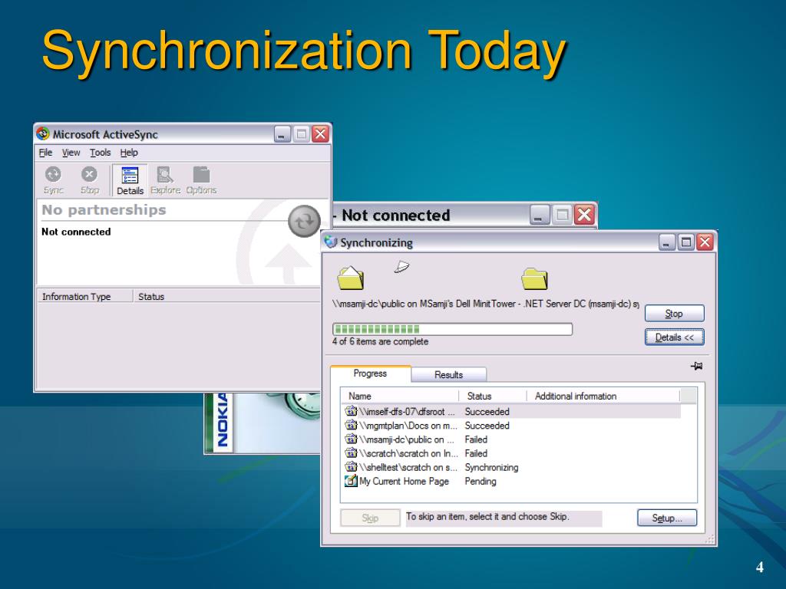Select the Details toolbar button in ActiveSync
This screenshot has height=589, width=786.
click(130, 180)
